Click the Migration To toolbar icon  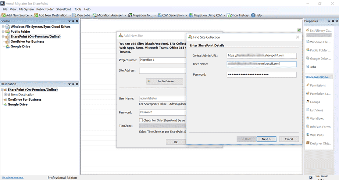tap(130, 15)
